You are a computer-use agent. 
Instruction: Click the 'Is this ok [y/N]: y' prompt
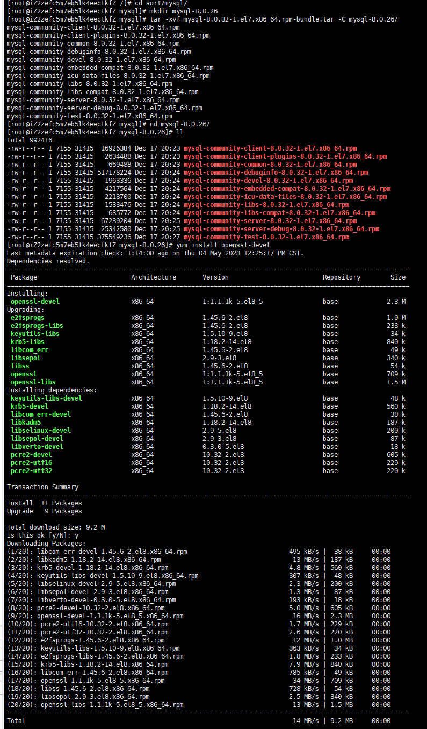tap(42, 535)
